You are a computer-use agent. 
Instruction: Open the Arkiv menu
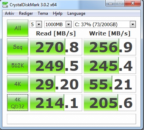pyautogui.click(x=10, y=13)
